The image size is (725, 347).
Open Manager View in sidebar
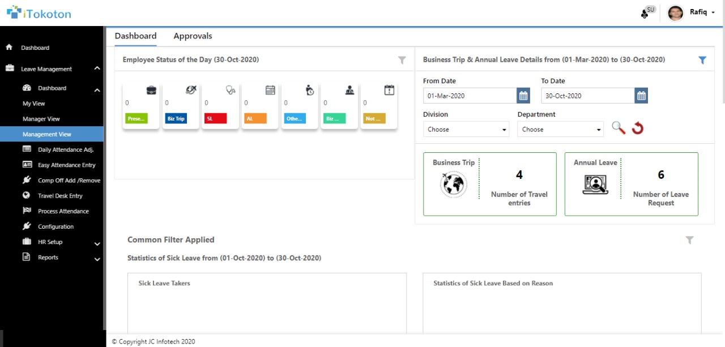pyautogui.click(x=41, y=119)
